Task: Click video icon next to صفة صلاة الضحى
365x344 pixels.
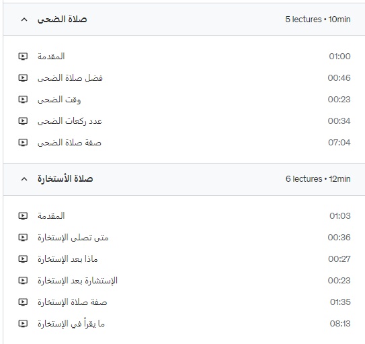Action: (23, 143)
